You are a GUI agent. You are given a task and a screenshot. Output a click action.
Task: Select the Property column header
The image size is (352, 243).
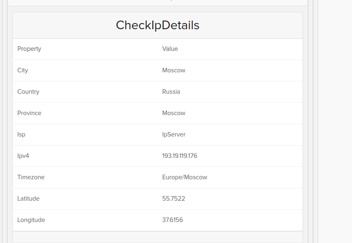click(x=29, y=49)
